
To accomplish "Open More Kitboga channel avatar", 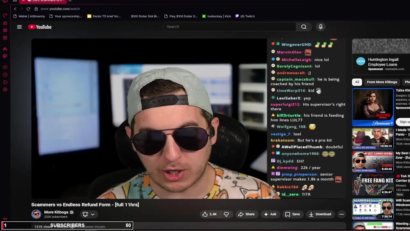I will 36,214.
